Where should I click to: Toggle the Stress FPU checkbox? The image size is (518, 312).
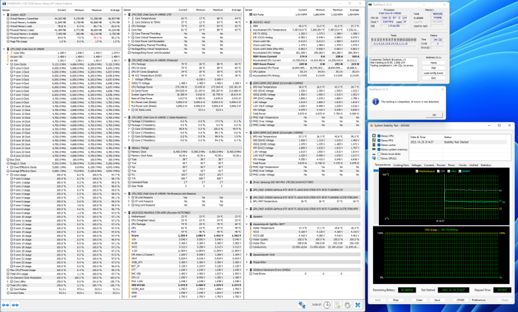379,140
